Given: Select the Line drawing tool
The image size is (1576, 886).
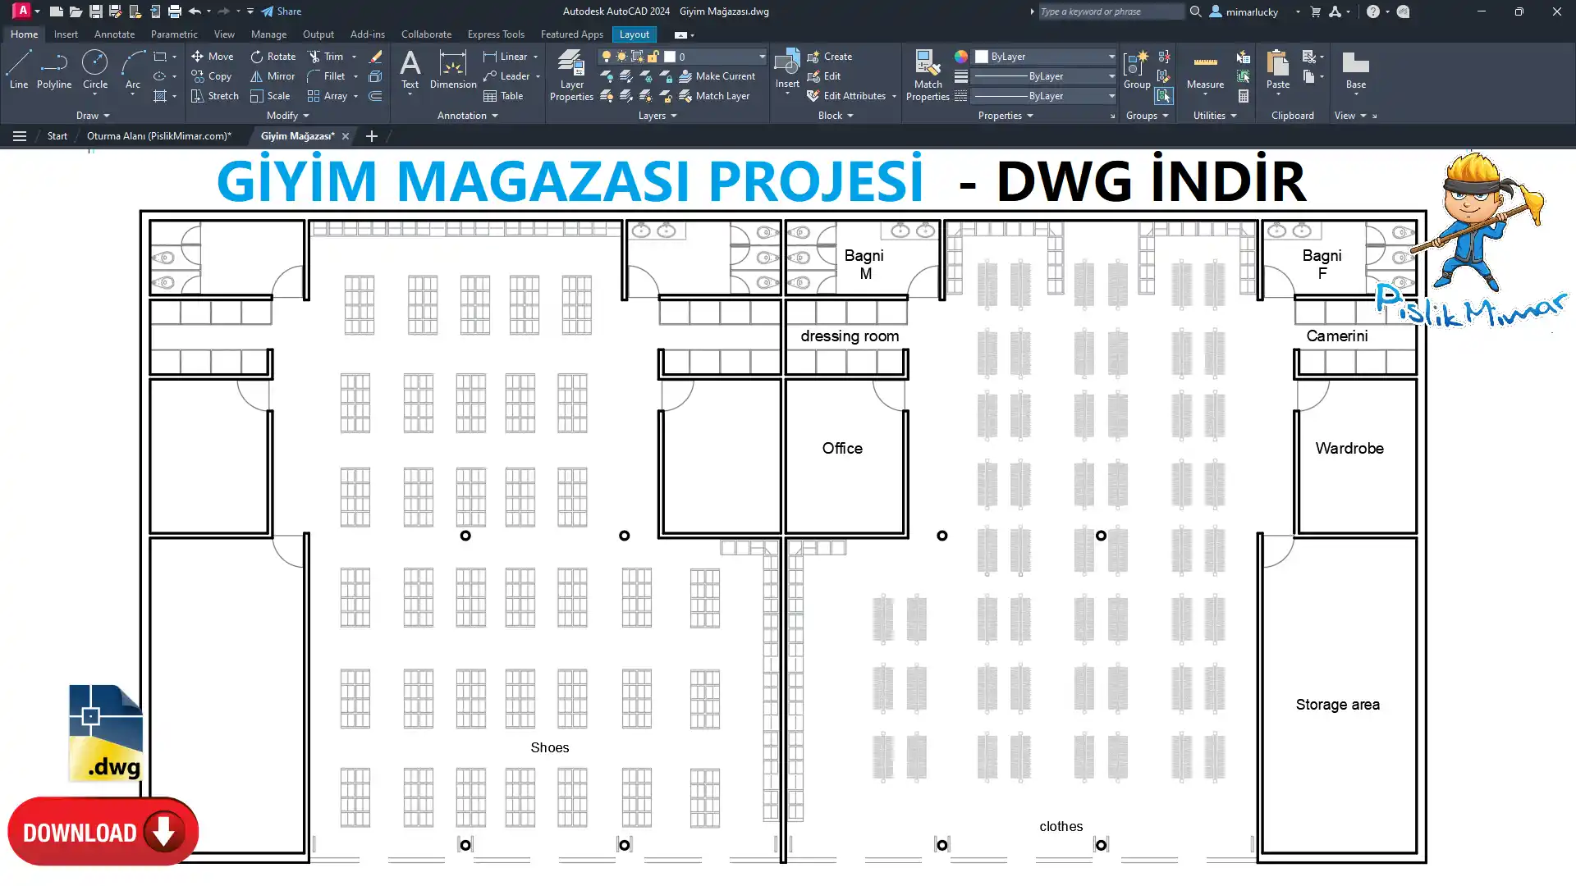Looking at the screenshot, I should (x=18, y=68).
